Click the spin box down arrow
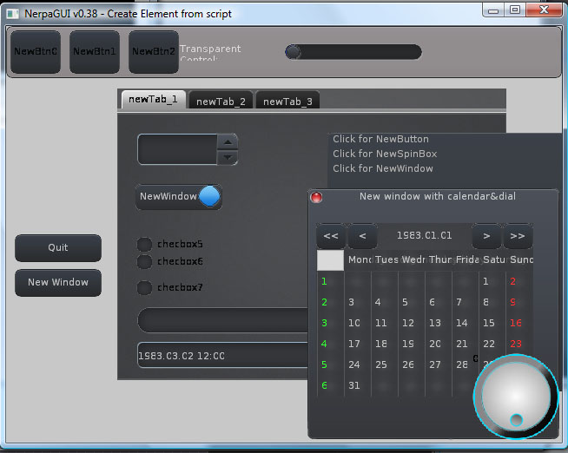 coord(227,157)
